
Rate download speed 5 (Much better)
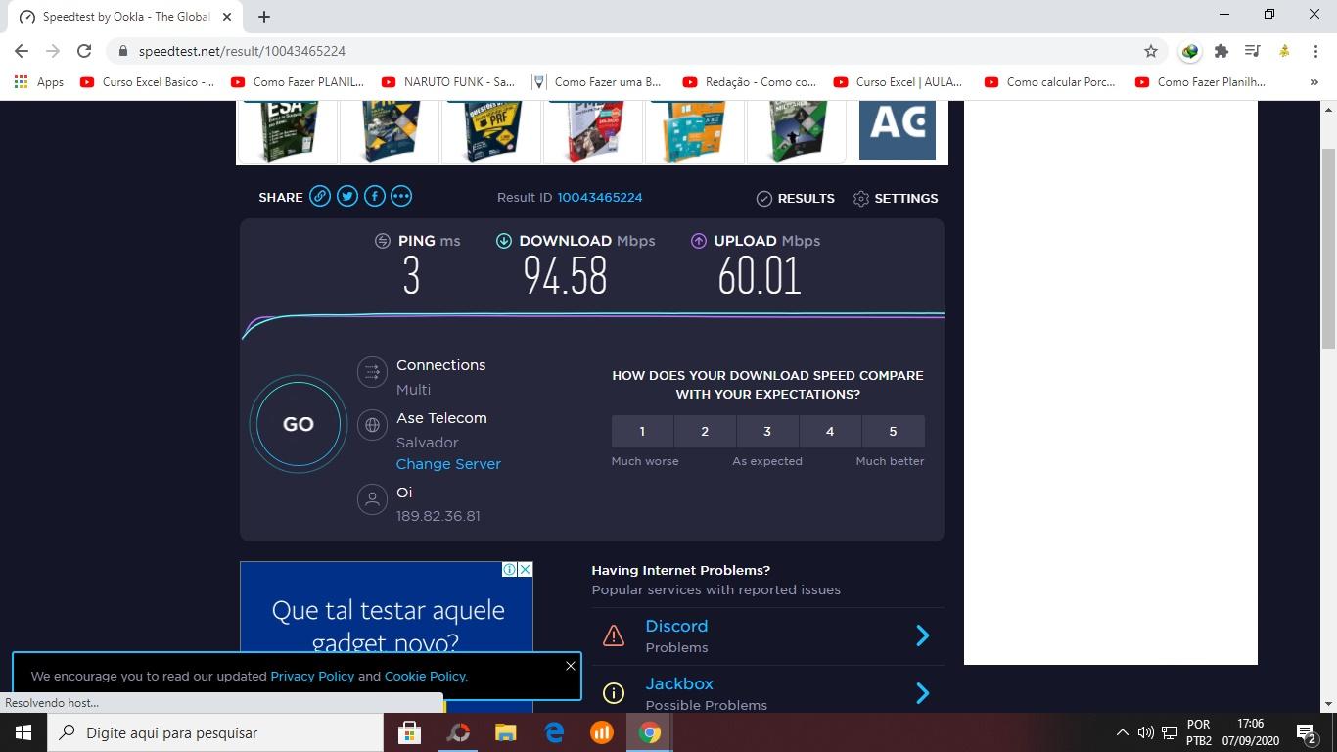(893, 431)
